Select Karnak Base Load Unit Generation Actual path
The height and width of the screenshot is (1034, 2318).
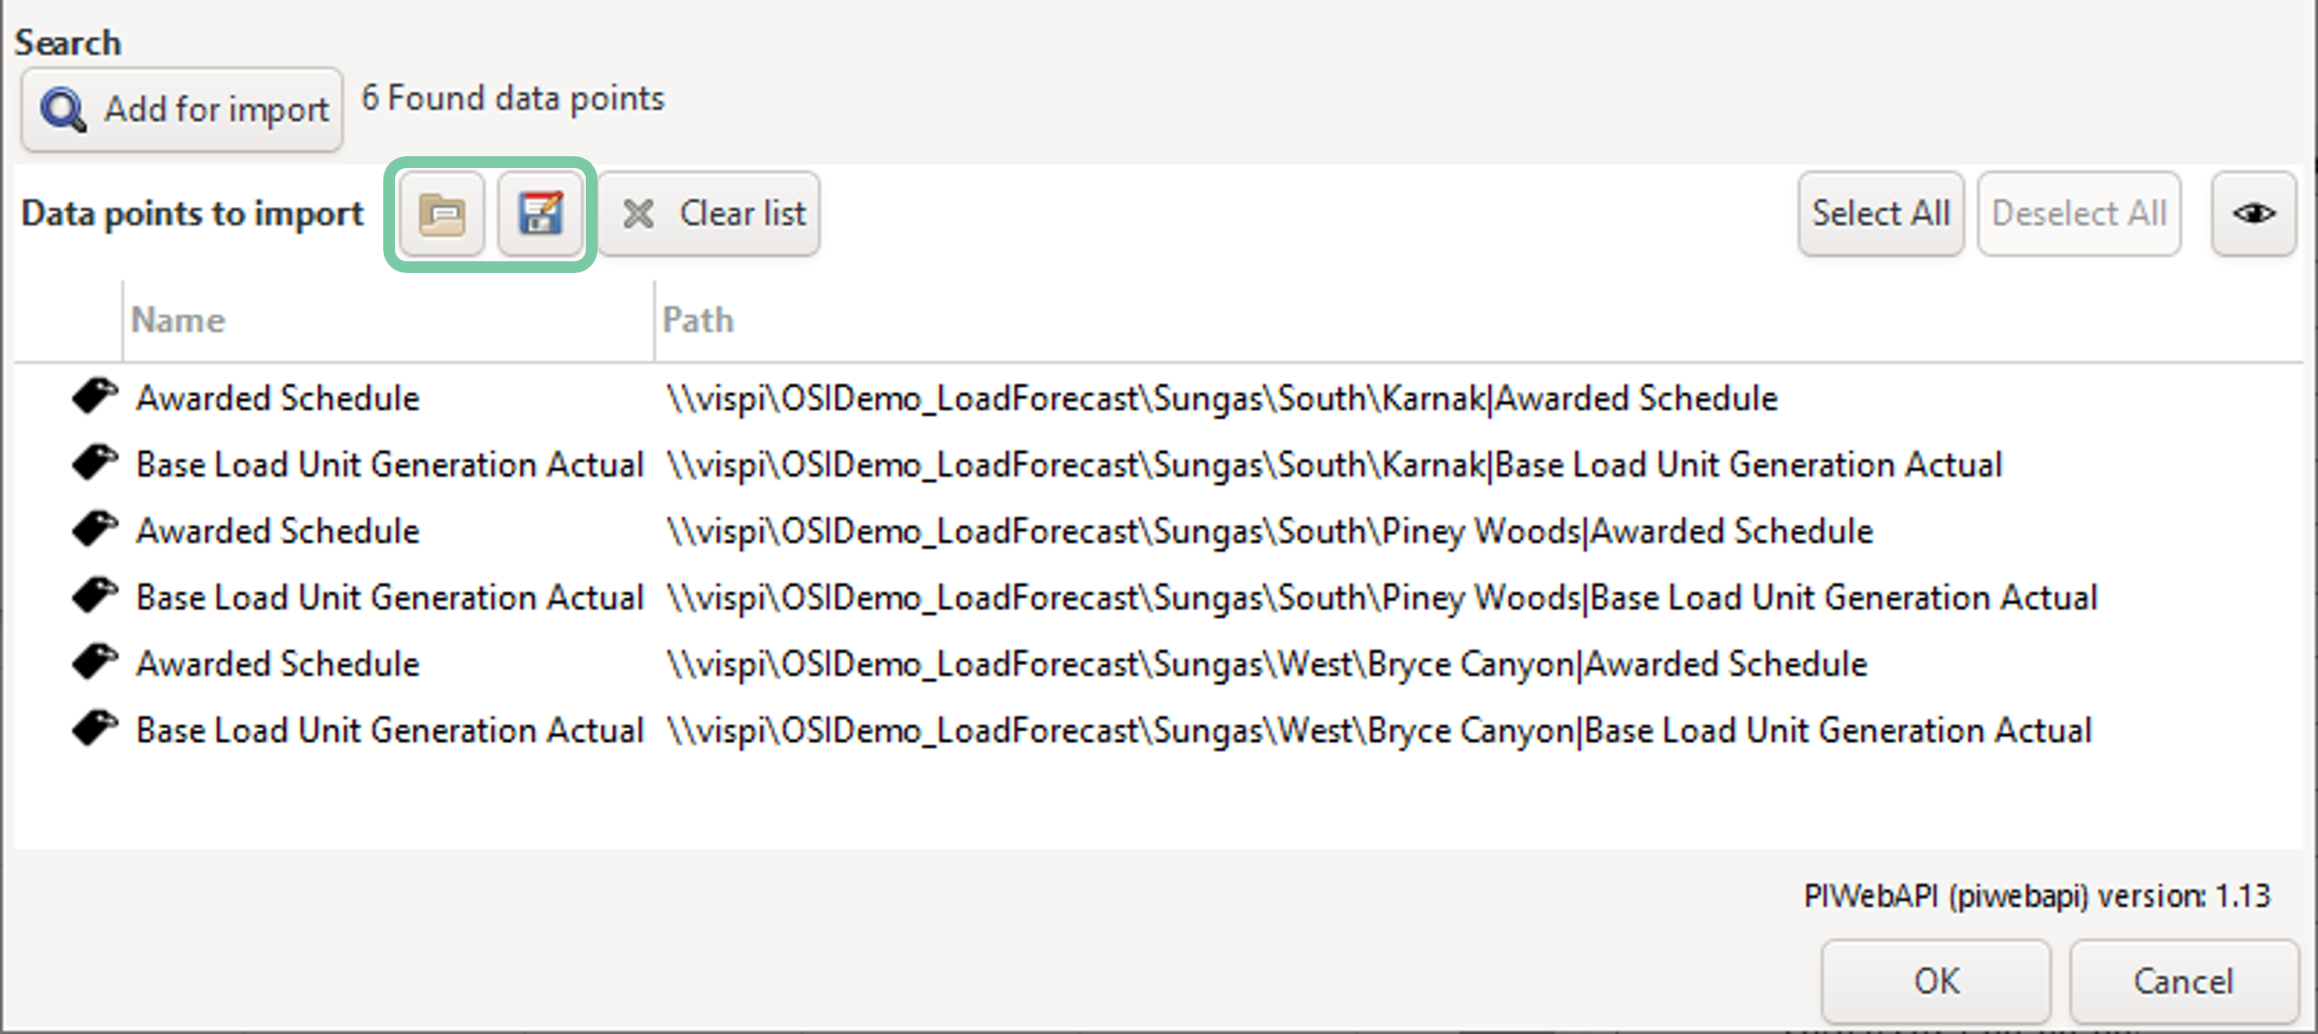click(x=1334, y=465)
